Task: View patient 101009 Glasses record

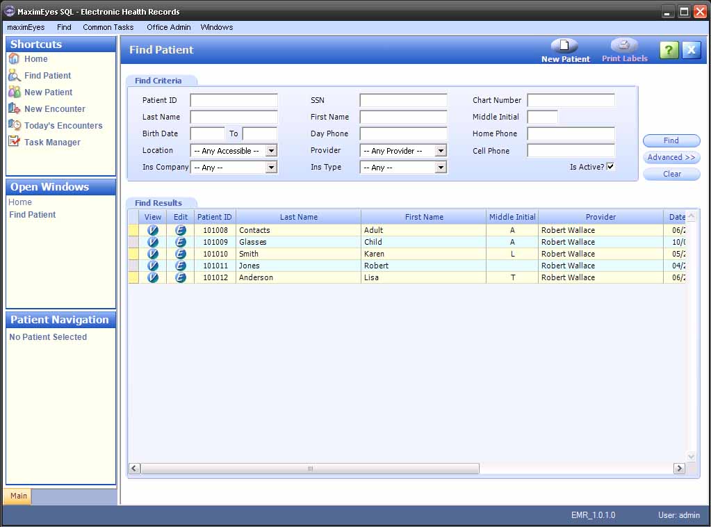Action: pyautogui.click(x=153, y=242)
